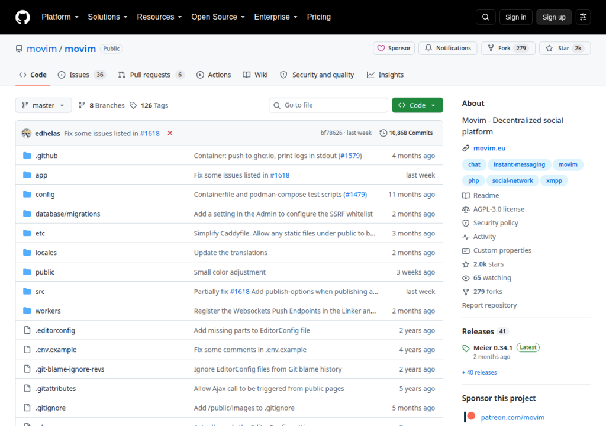Click the book icon beside Readme

tap(466, 196)
